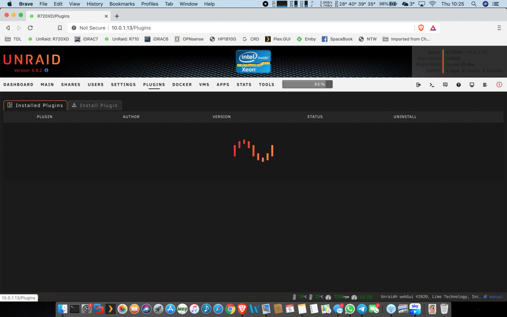Screen dimensions: 507x317
Task: Open Telegram from the Dock
Action: (362, 309)
